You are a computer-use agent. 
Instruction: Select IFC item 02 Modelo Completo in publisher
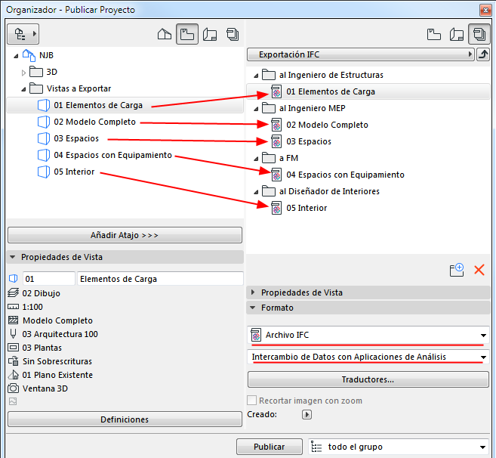tap(319, 125)
